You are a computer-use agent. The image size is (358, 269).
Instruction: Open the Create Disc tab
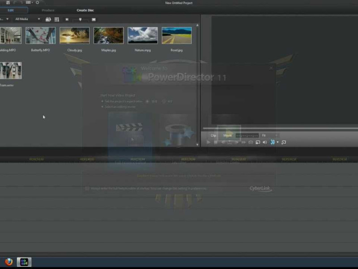click(85, 10)
